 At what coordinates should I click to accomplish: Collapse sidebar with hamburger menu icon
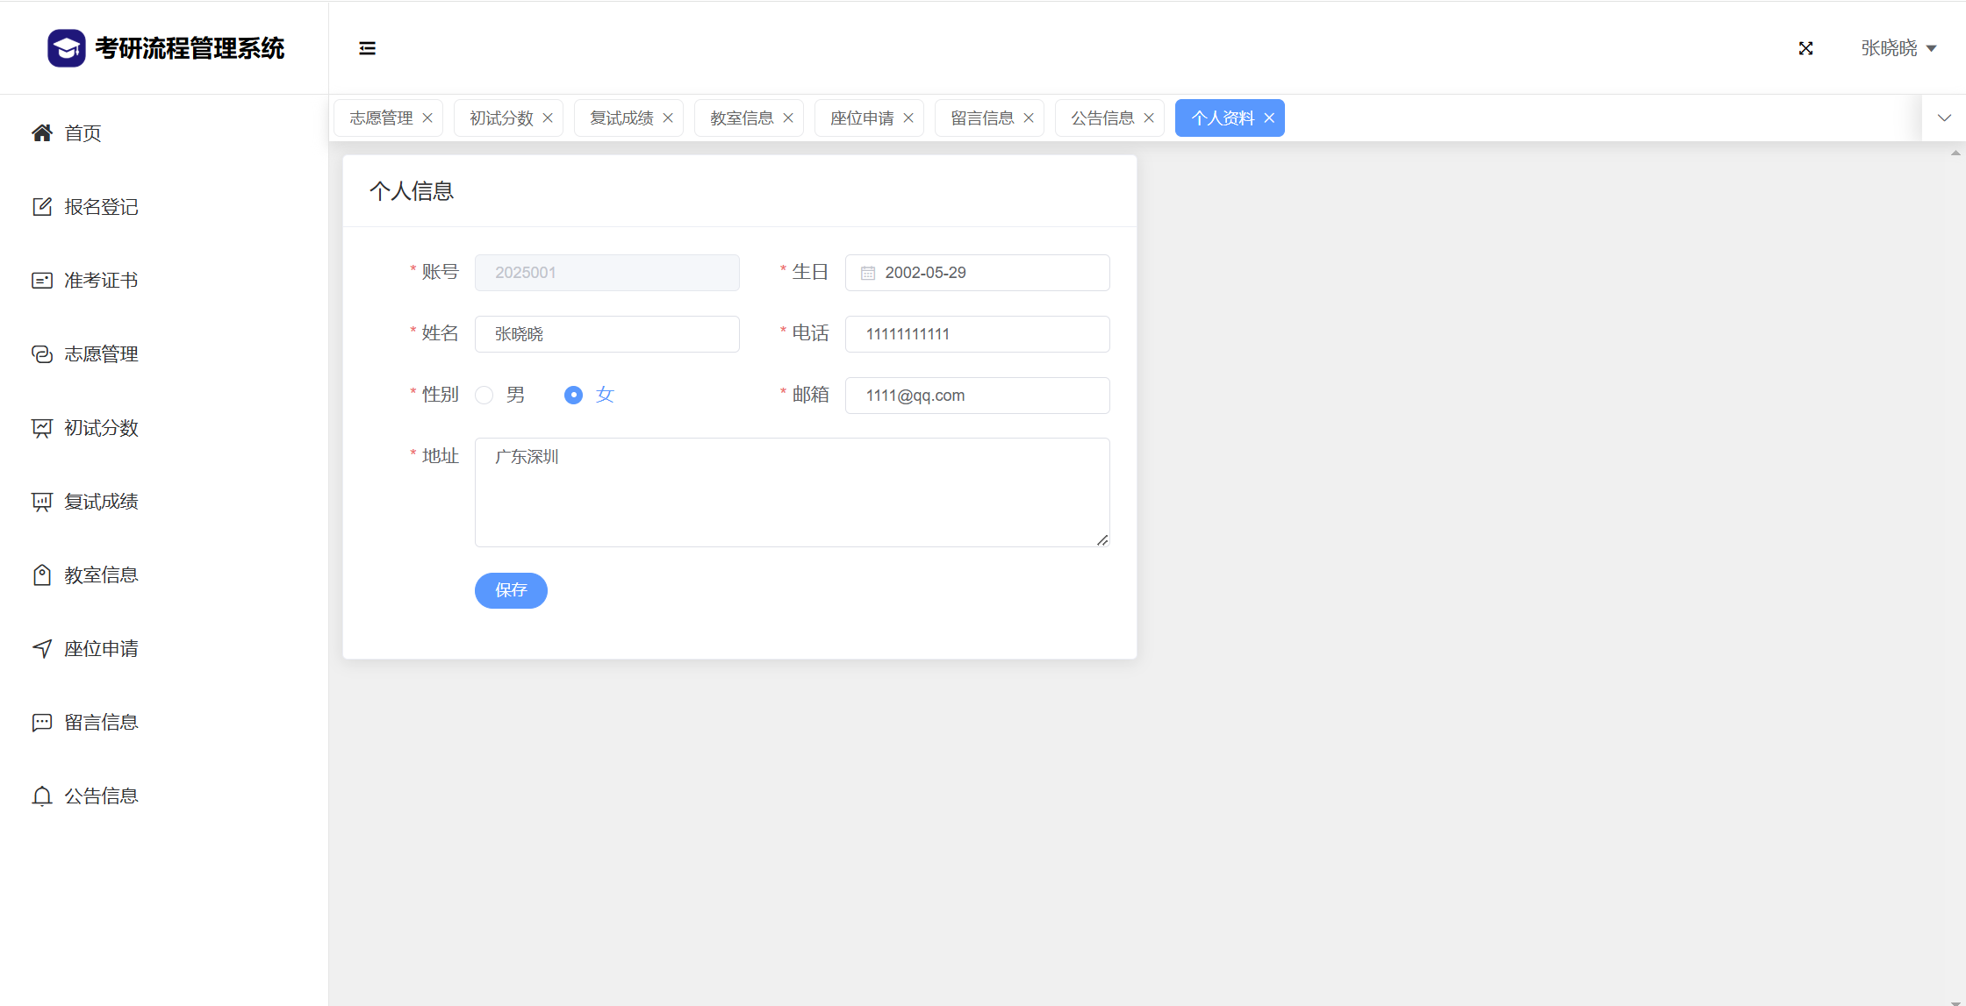[367, 48]
